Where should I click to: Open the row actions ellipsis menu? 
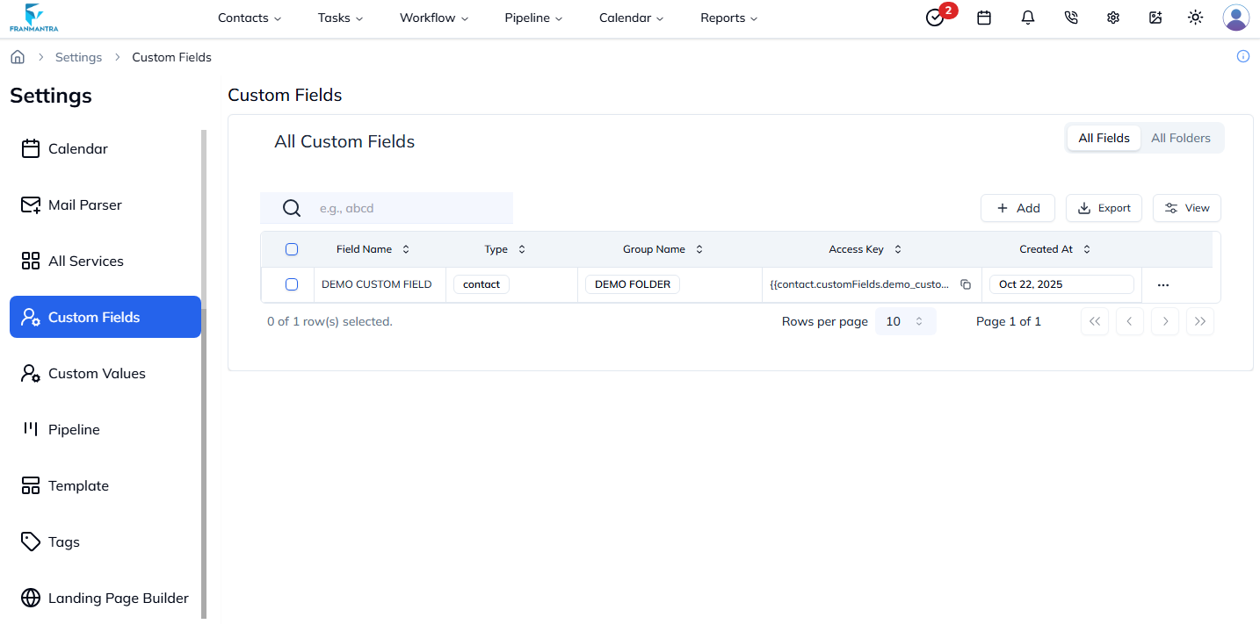click(x=1163, y=283)
